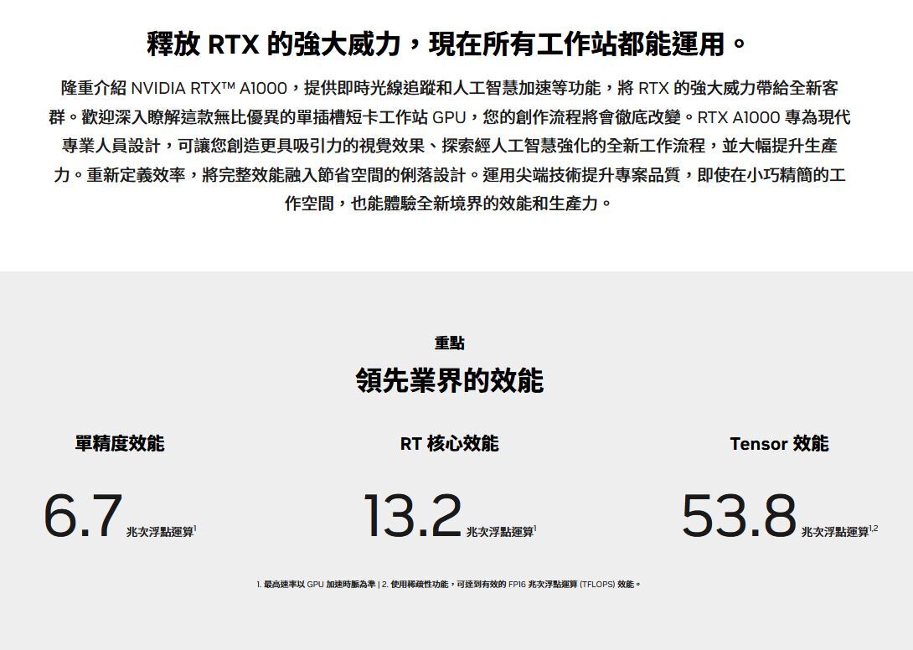Click the paragraph line starting with 群。歡迎深入瞭解
Image resolution: width=913 pixels, height=650 pixels.
(449, 117)
